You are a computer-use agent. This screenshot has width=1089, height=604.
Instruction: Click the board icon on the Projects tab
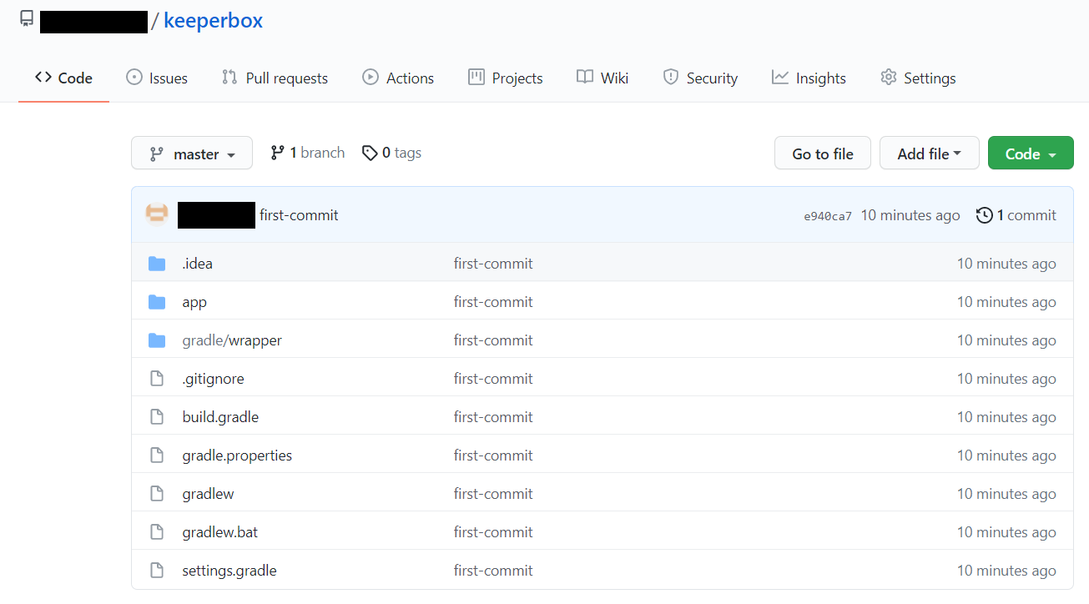(x=476, y=77)
